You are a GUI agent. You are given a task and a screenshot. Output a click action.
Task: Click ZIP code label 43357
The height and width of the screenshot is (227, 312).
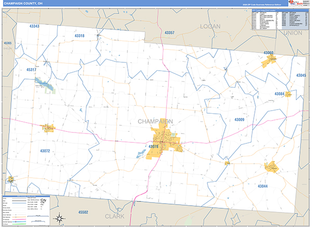pyautogui.click(x=170, y=33)
